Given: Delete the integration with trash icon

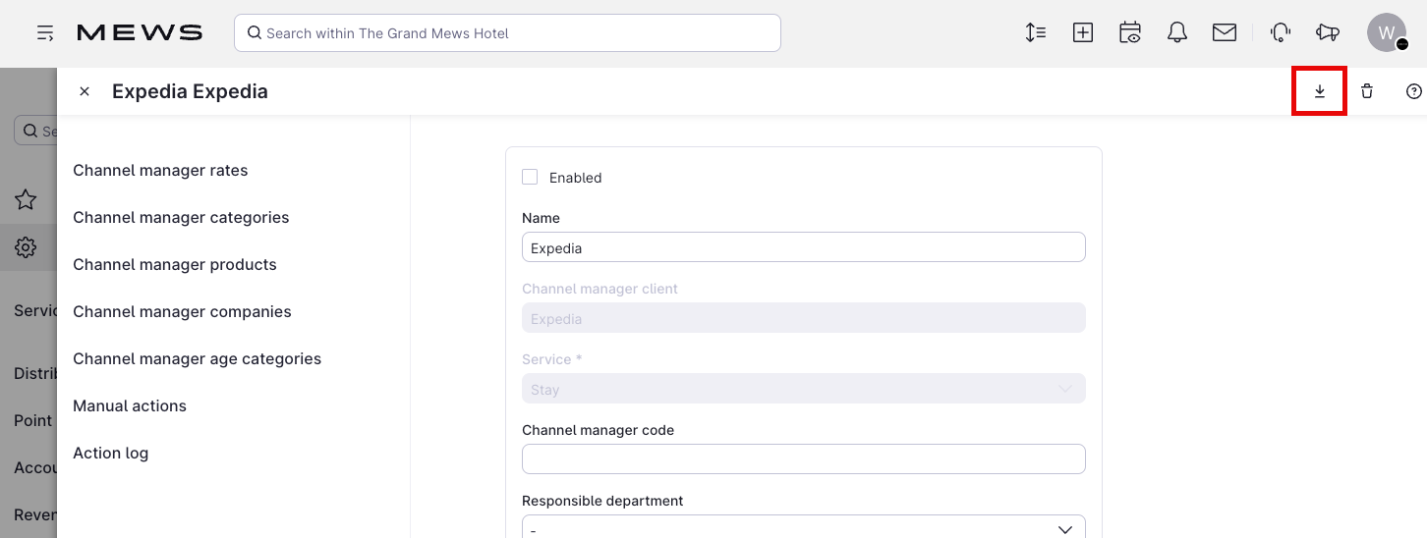Looking at the screenshot, I should pos(1367,91).
